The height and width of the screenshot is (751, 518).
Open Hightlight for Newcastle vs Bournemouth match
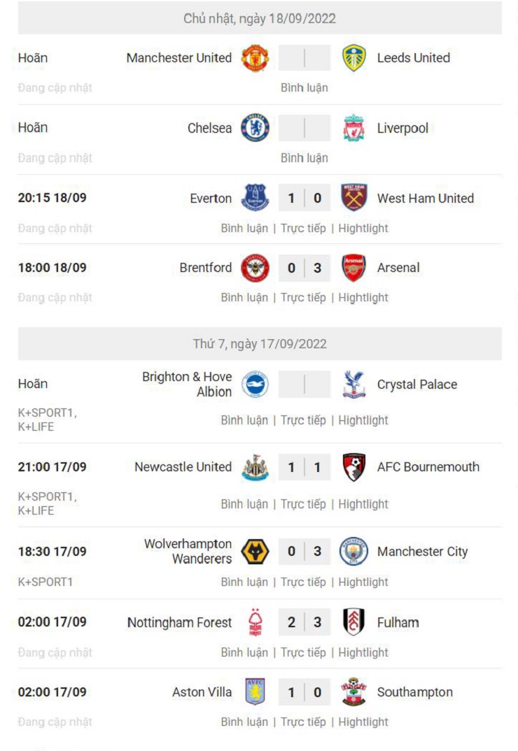tap(363, 504)
